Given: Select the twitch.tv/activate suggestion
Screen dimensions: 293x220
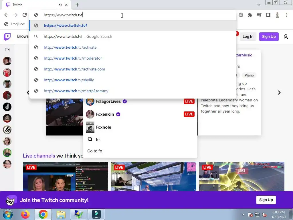Looking at the screenshot, I should [x=133, y=47].
